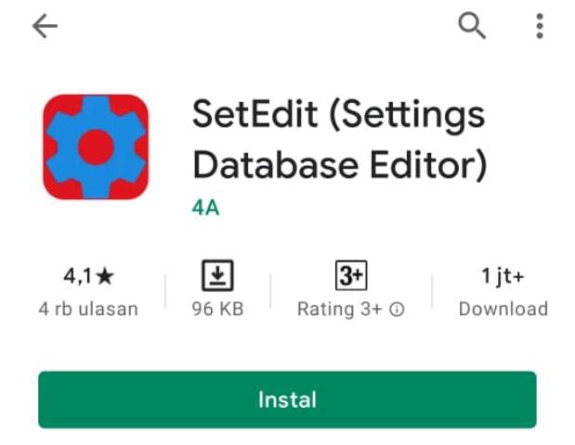Tap the SetEdit gear app icon
The height and width of the screenshot is (445, 575).
point(96,146)
